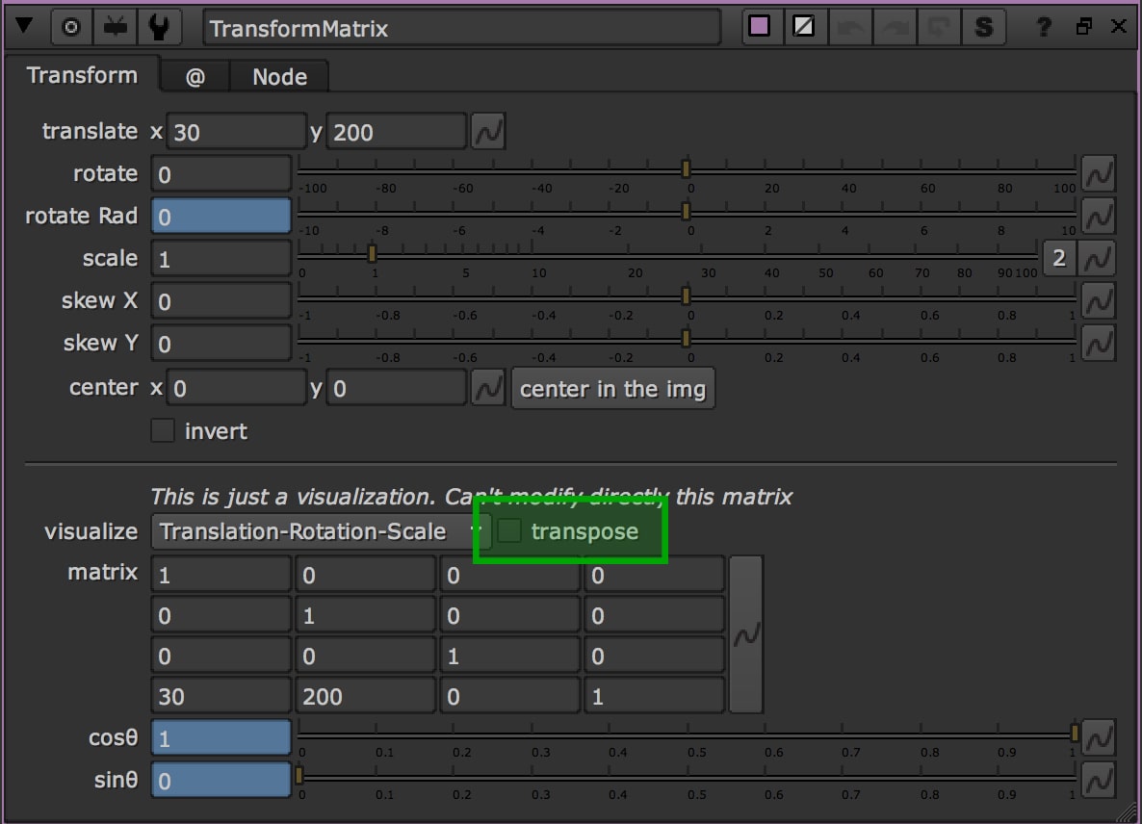This screenshot has width=1142, height=824.
Task: Click the rotate Rad slider handle
Action: point(686,211)
